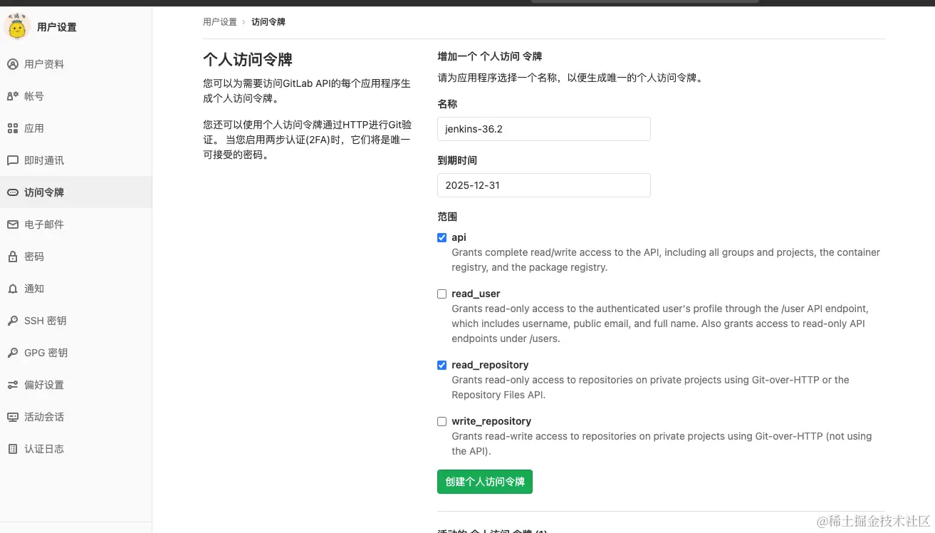The image size is (935, 533).
Task: Click the 电子邮件 envelope icon
Action: (x=13, y=224)
